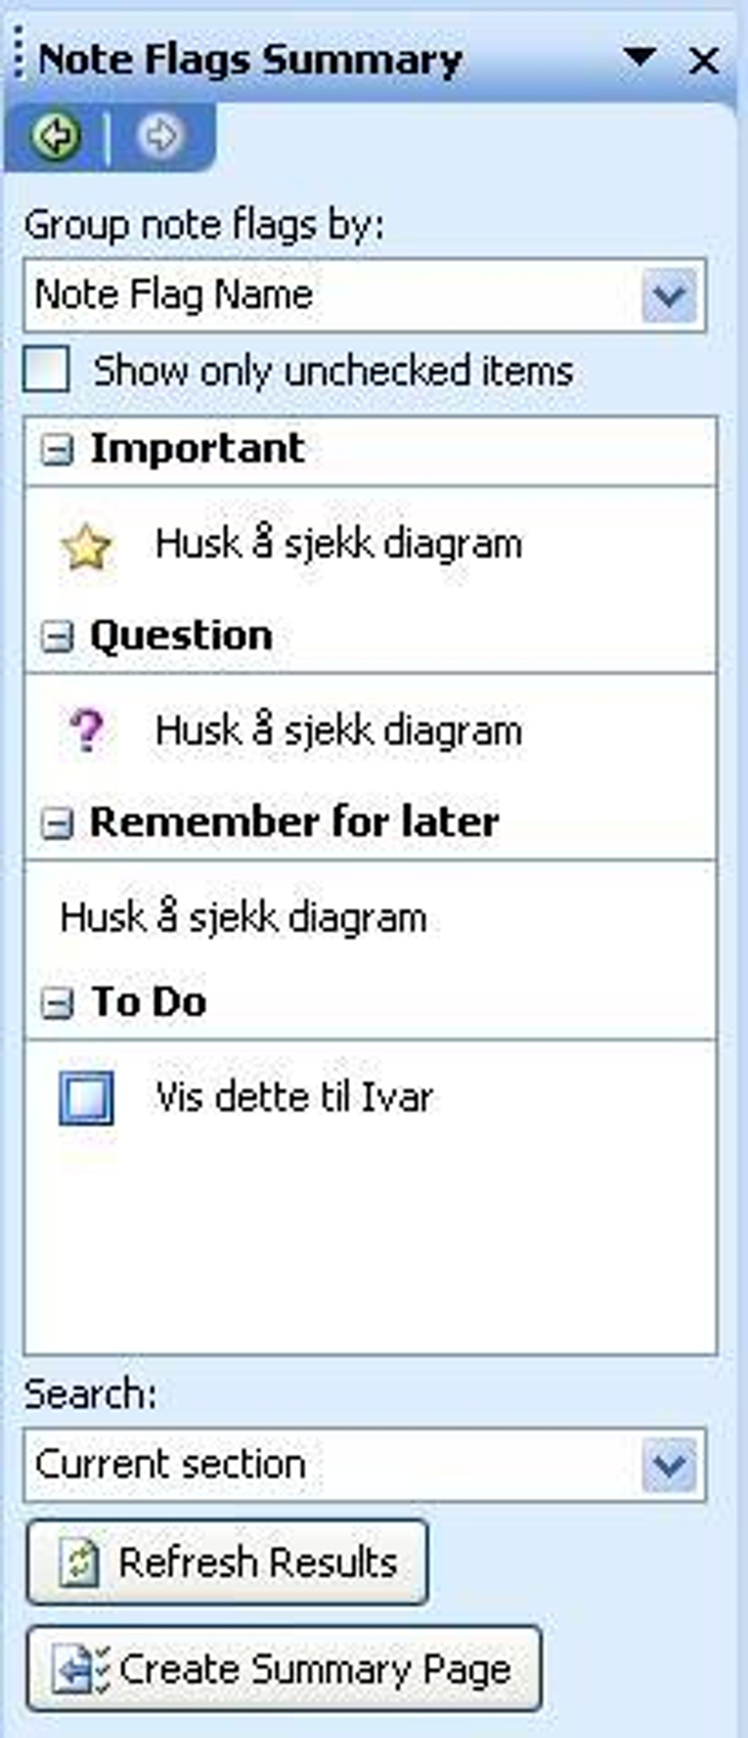Open the Group note flags by dropdown
The image size is (748, 1738).
pos(669,295)
